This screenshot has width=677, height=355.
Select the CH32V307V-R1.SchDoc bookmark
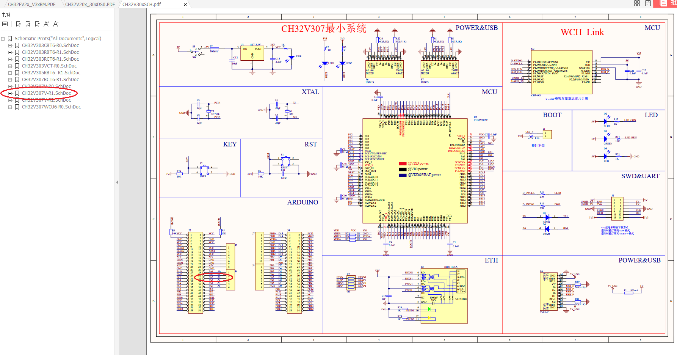point(46,93)
